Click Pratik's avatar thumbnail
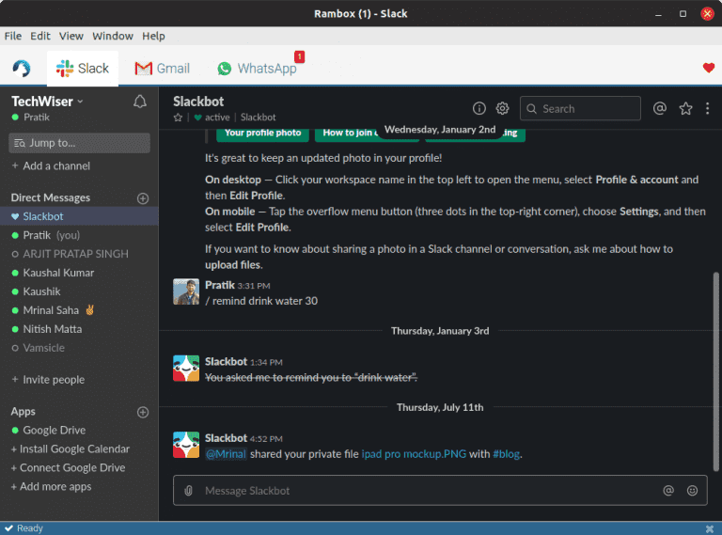This screenshot has width=722, height=535. [186, 291]
